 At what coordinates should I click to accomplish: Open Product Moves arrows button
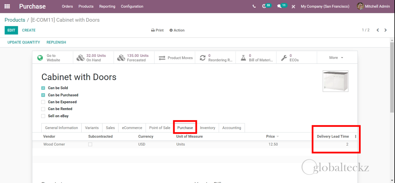pos(175,58)
